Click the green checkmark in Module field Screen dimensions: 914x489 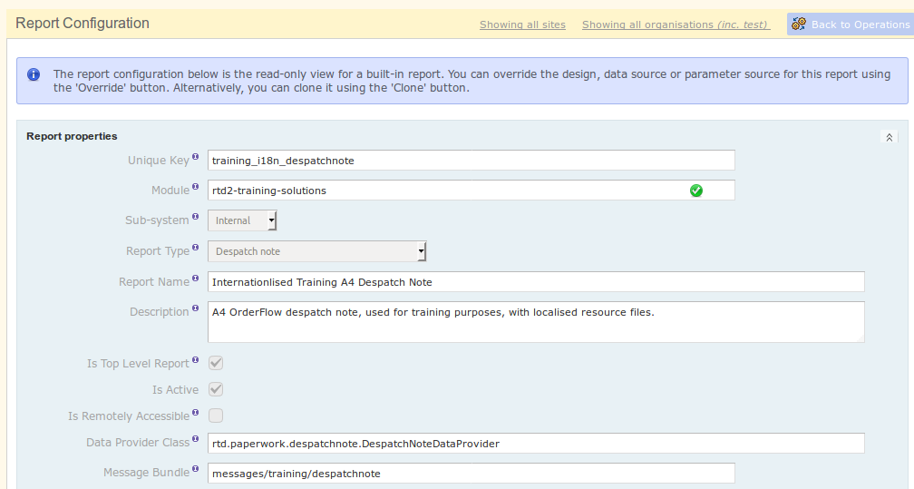[696, 191]
